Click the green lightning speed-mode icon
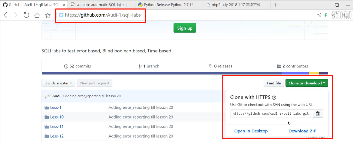 tap(325, 15)
